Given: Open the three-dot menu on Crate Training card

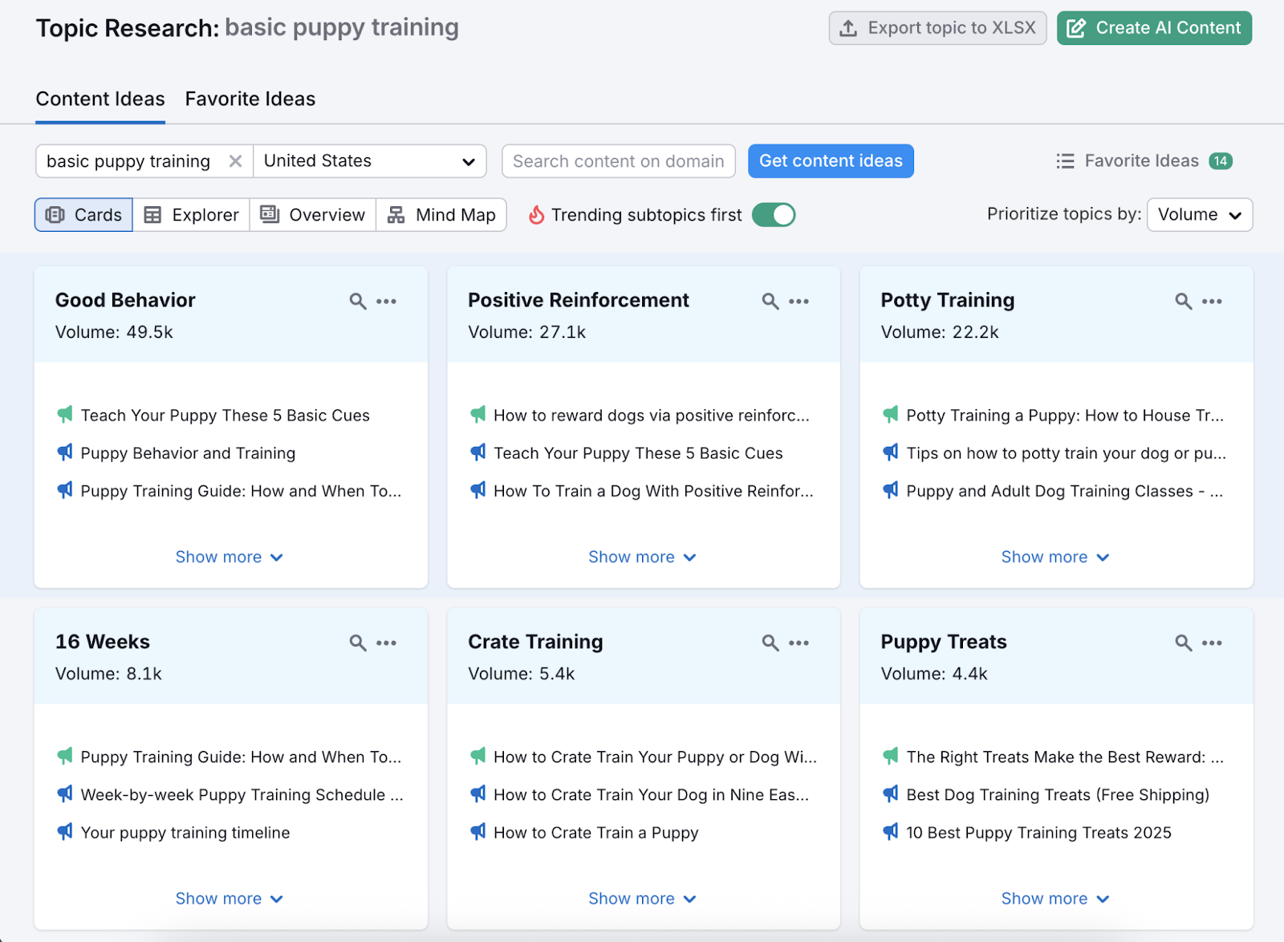Looking at the screenshot, I should [798, 643].
